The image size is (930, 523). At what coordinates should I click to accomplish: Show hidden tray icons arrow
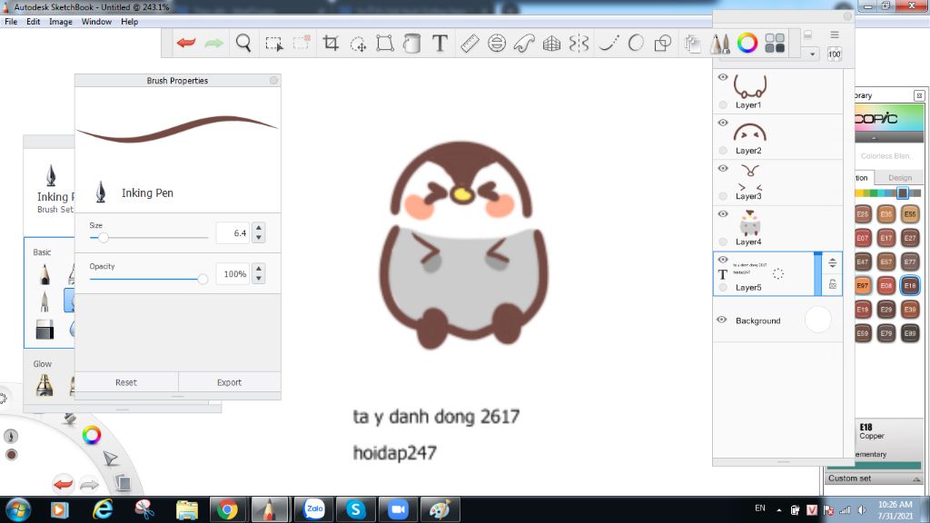tap(778, 510)
